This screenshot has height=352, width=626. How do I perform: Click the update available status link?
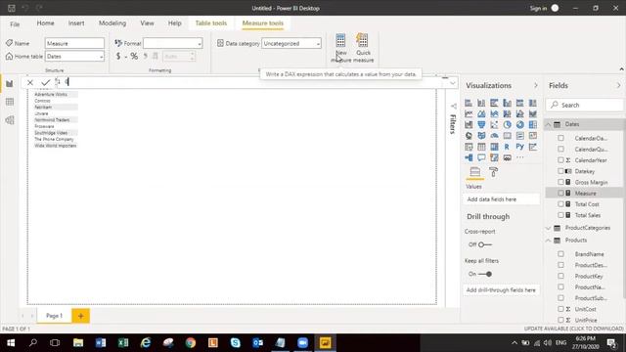click(574, 329)
